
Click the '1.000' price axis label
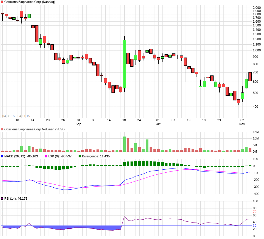coord(257,51)
